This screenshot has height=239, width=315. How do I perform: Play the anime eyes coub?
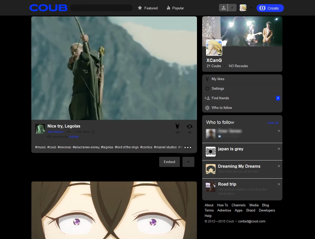tap(114, 210)
